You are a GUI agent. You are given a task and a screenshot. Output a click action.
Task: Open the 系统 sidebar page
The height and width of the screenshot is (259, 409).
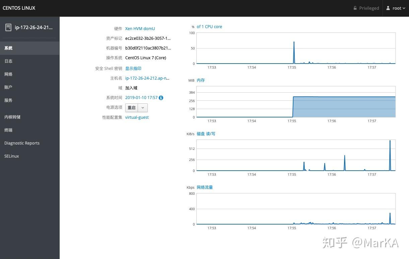(x=29, y=48)
